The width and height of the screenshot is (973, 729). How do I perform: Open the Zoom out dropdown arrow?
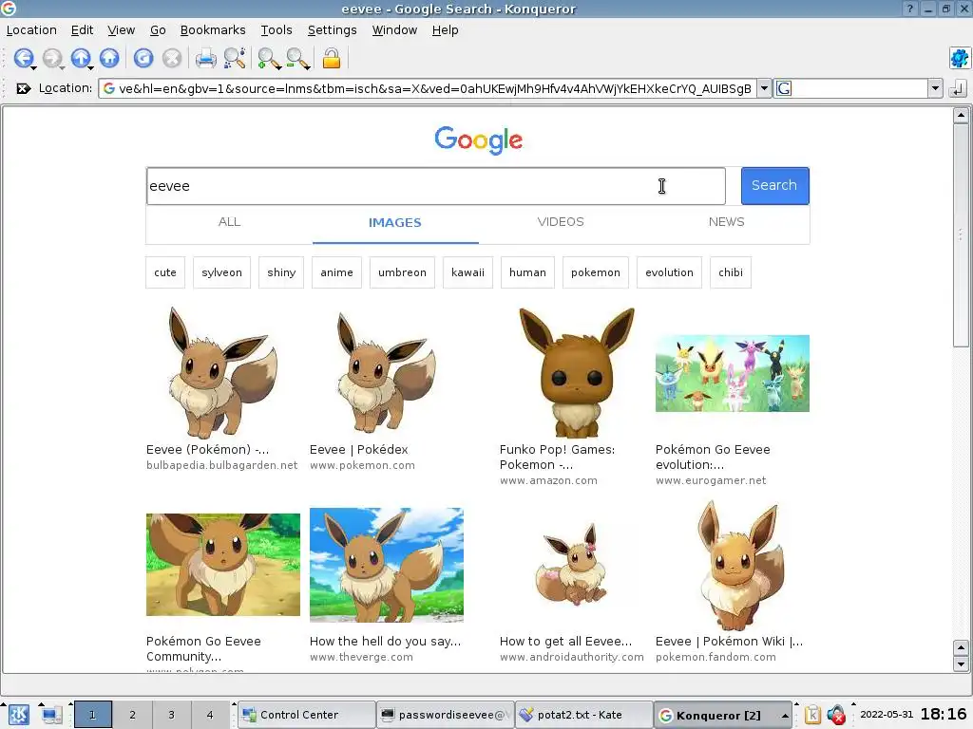[307, 67]
